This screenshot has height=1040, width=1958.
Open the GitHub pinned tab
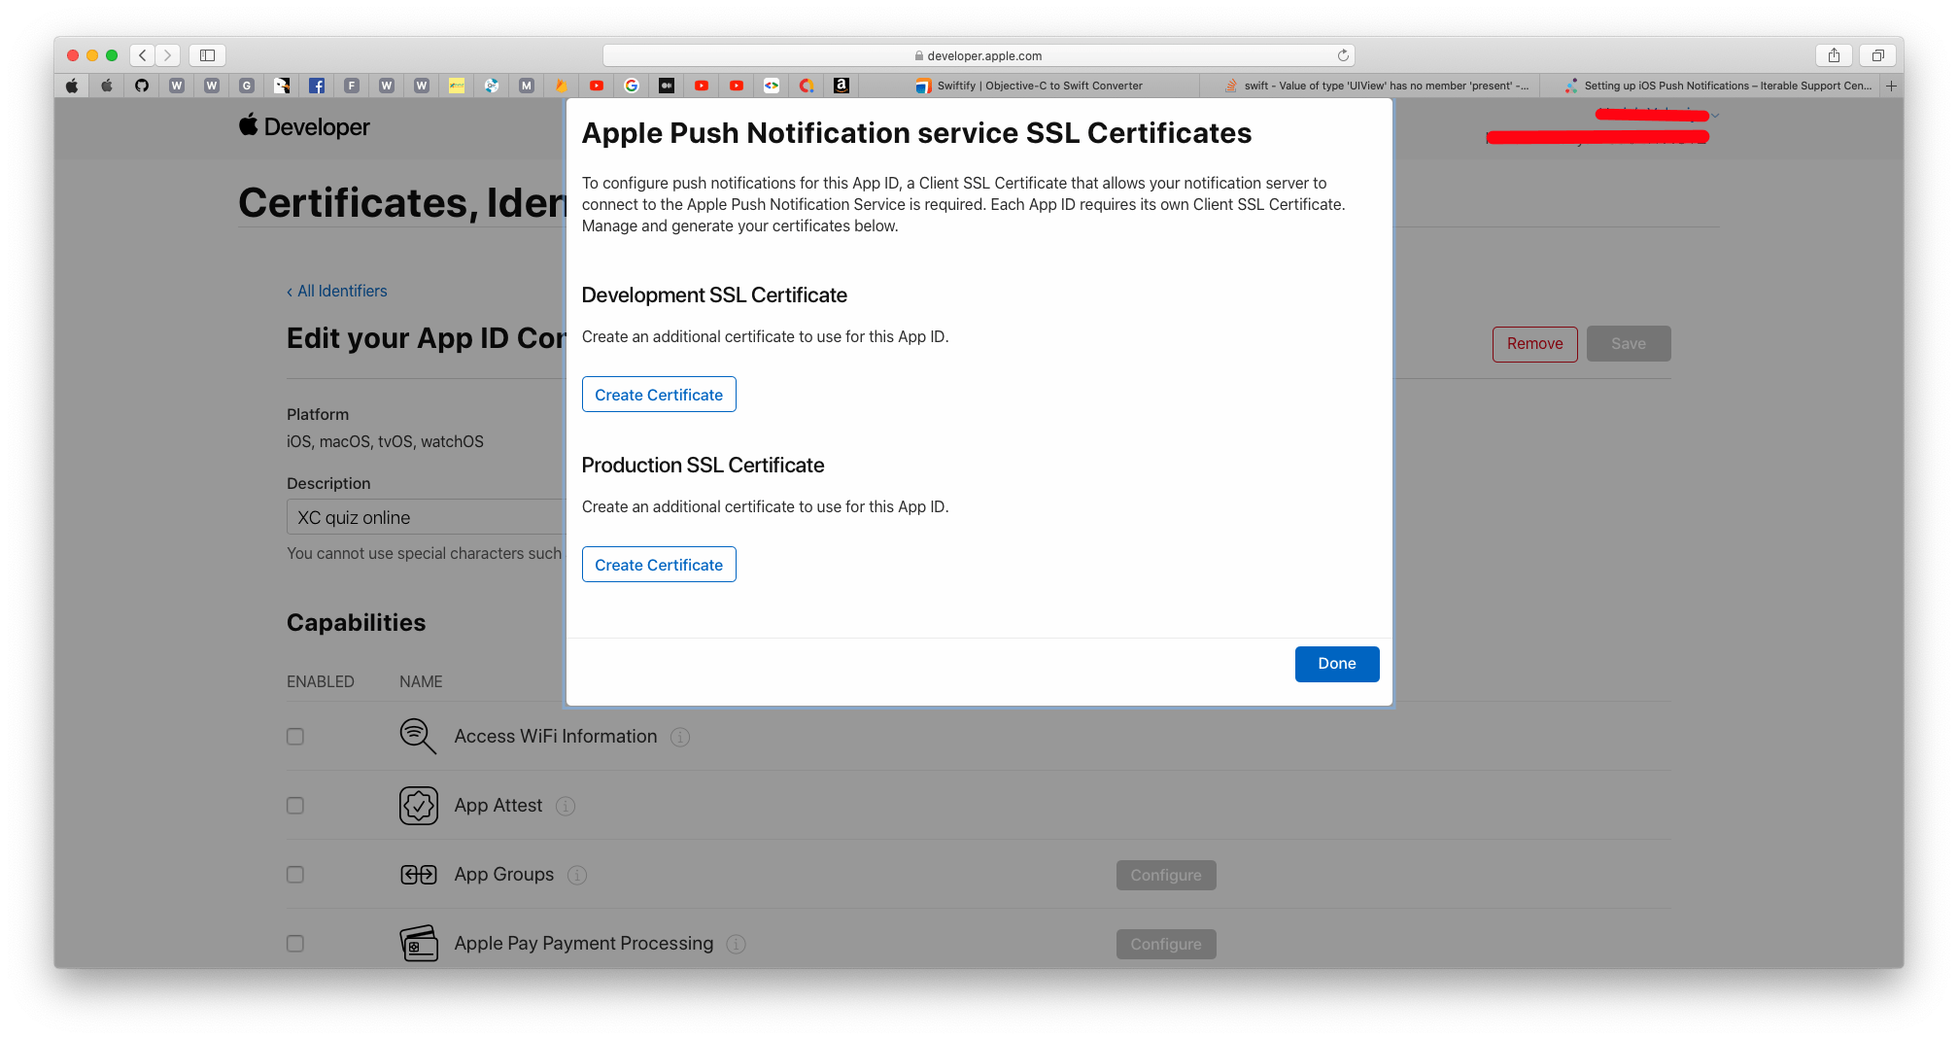coord(142,86)
